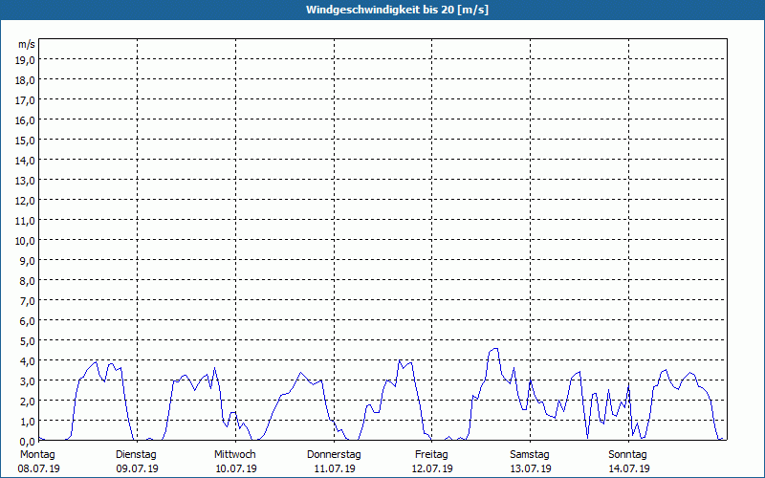
Task: Select the Sonntag 14.07.19 axis label
Action: tap(628, 462)
